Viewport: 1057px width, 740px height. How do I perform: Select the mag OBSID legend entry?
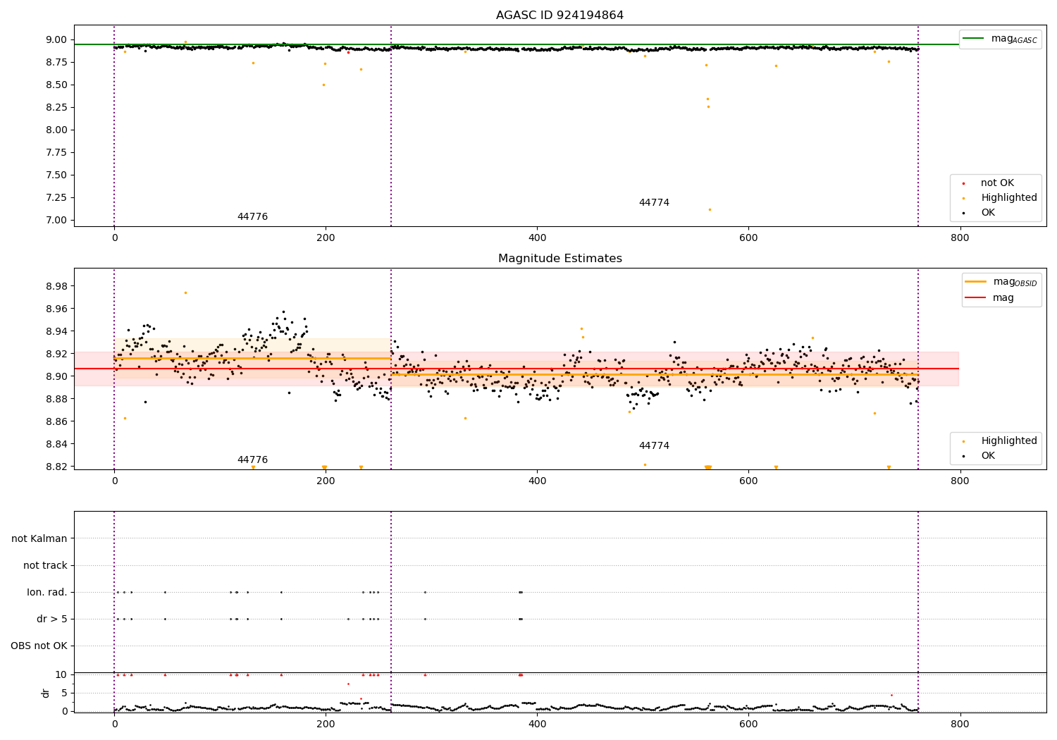[1001, 282]
